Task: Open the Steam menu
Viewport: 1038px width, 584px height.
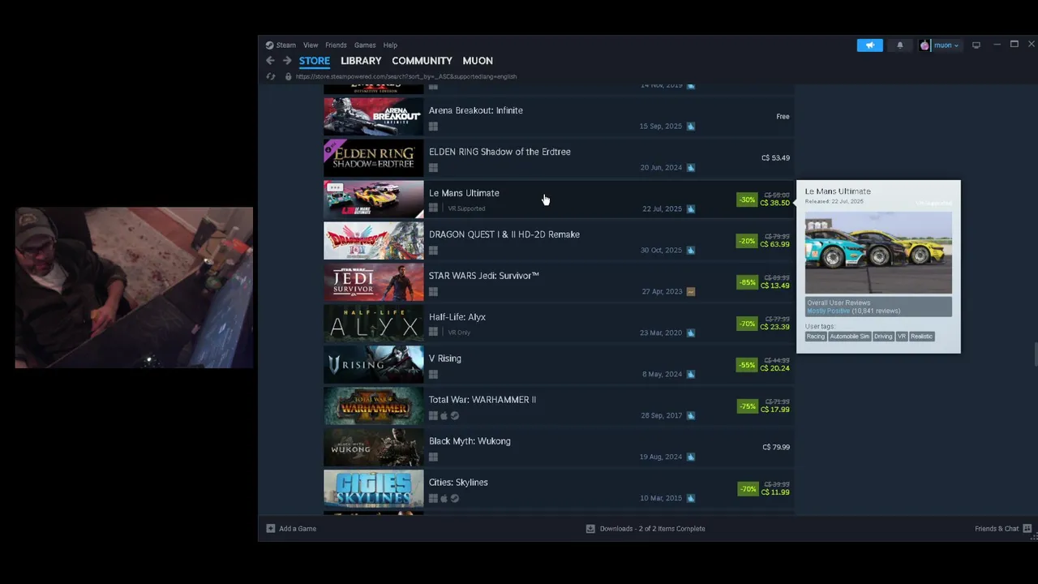Action: (285, 45)
